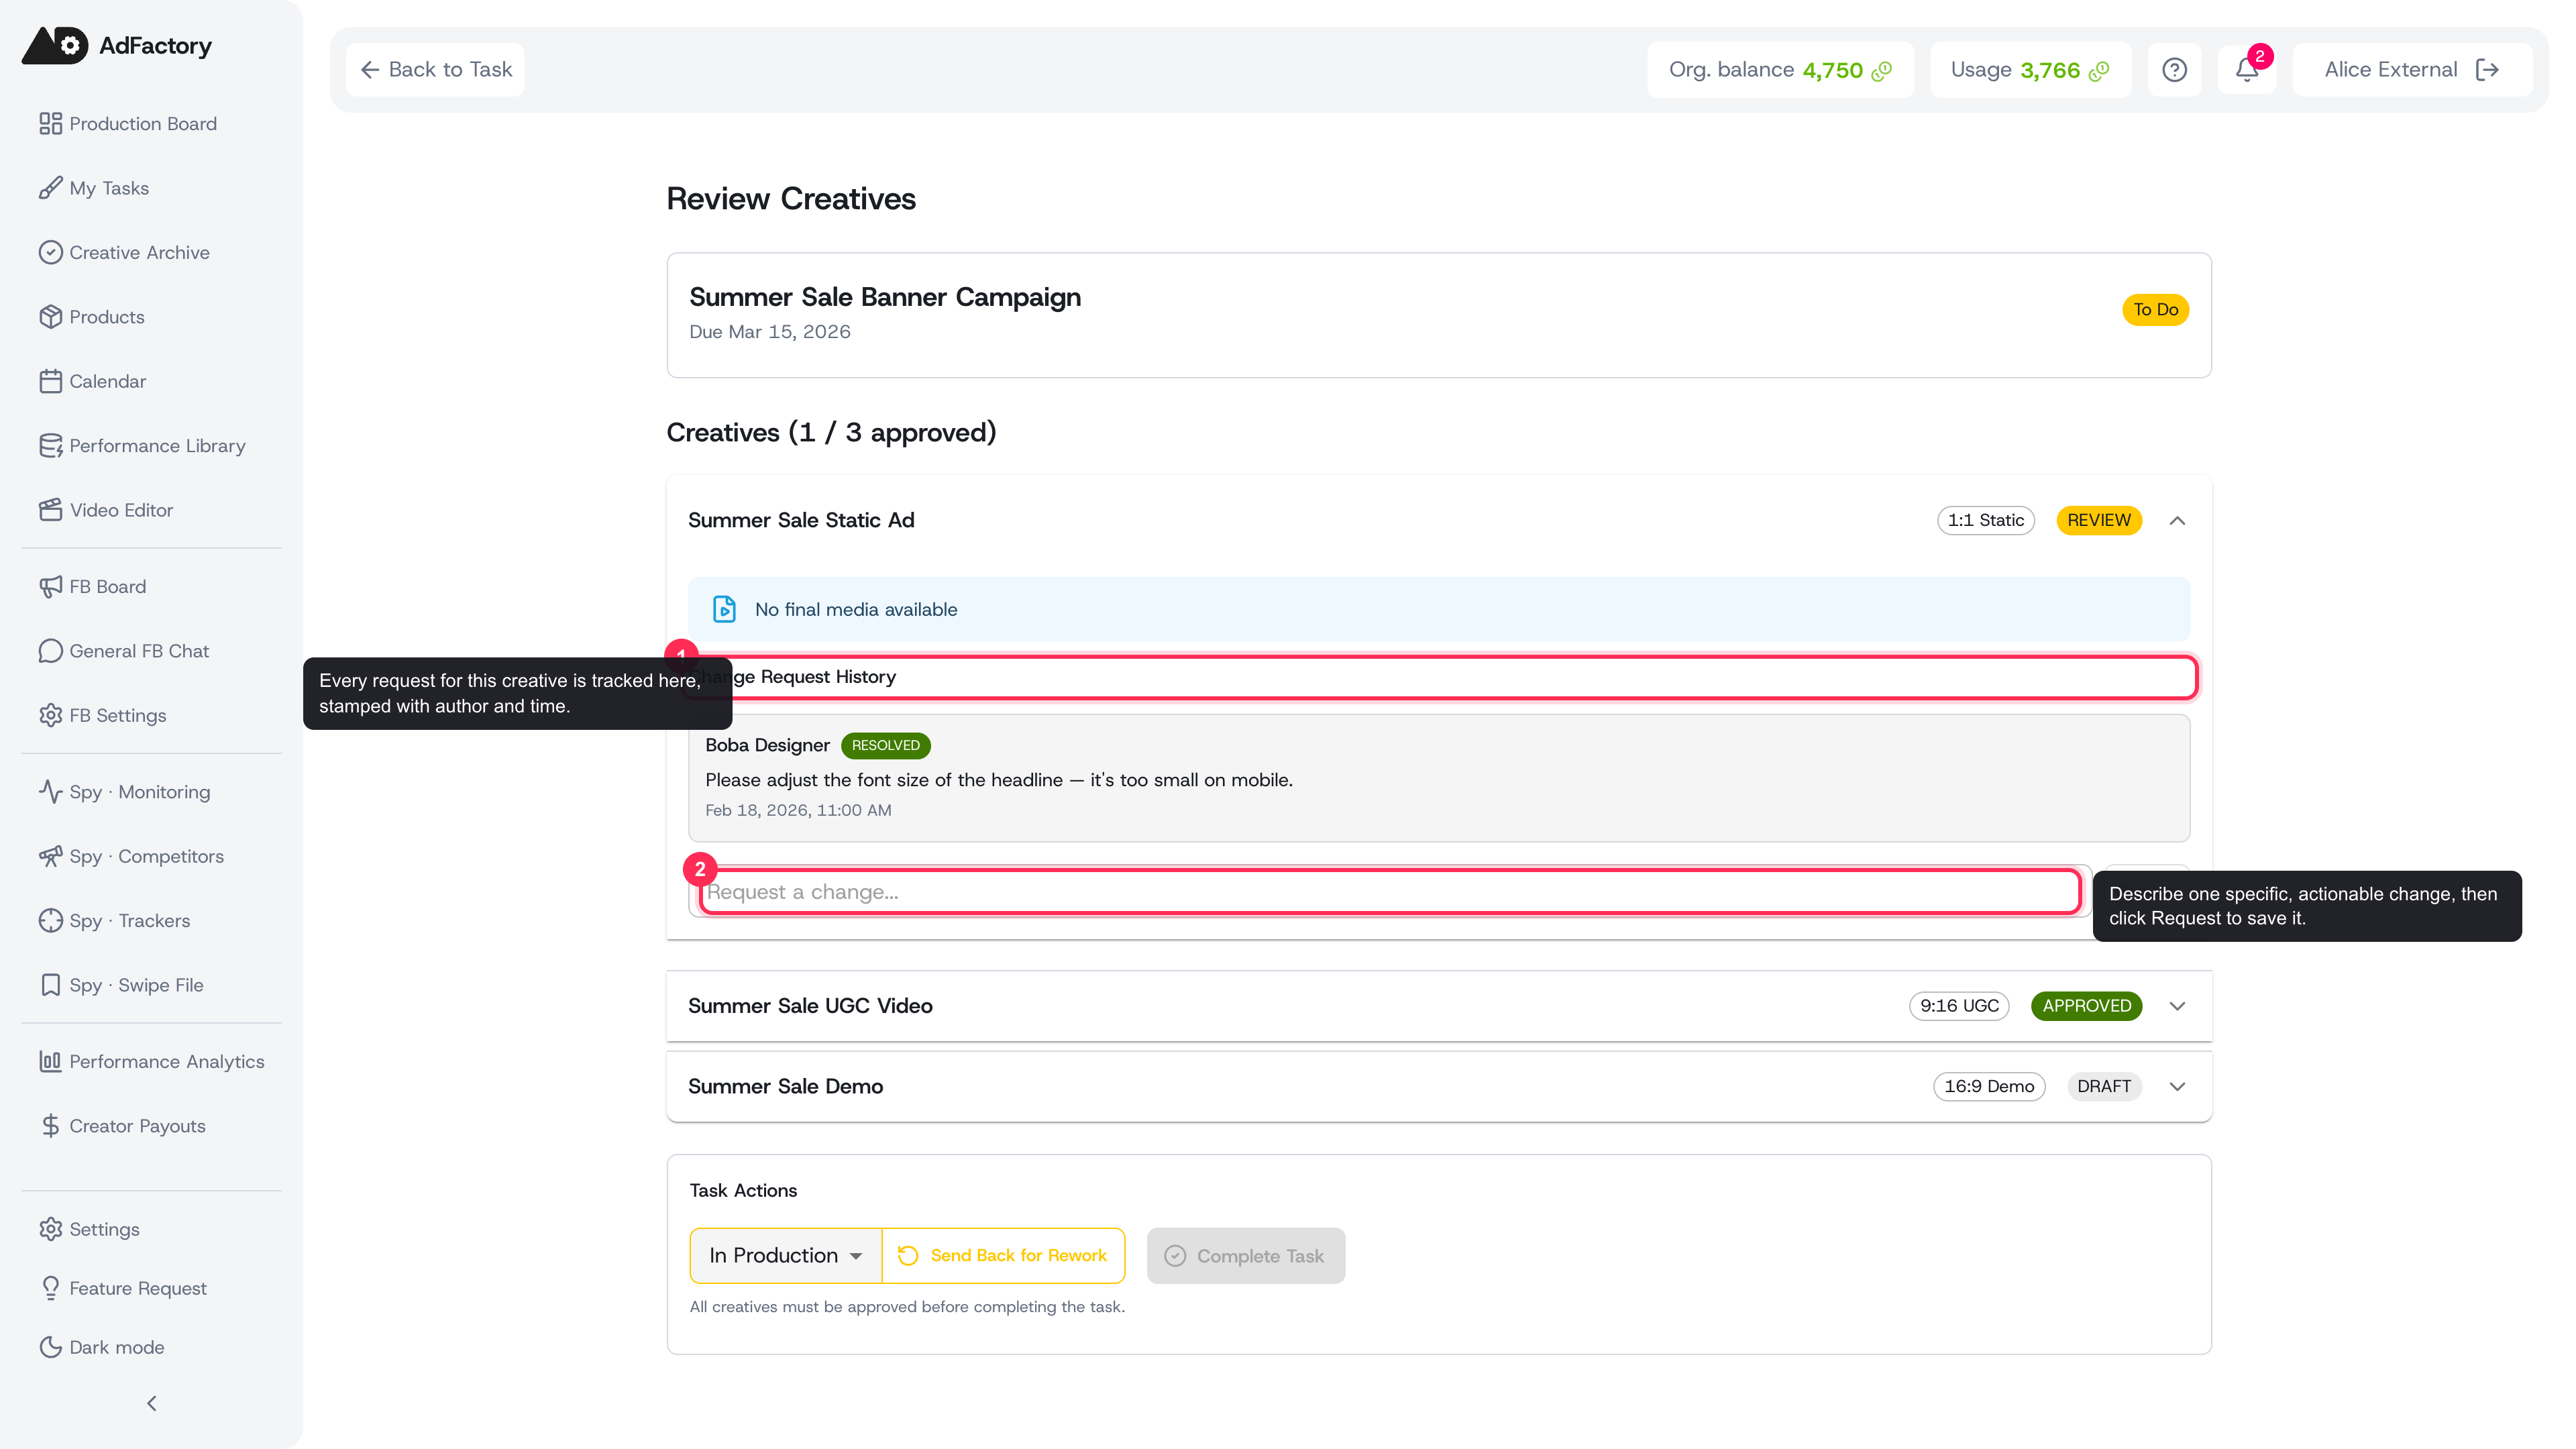Click the Complete Task button
2576x1449 pixels.
point(1245,1255)
